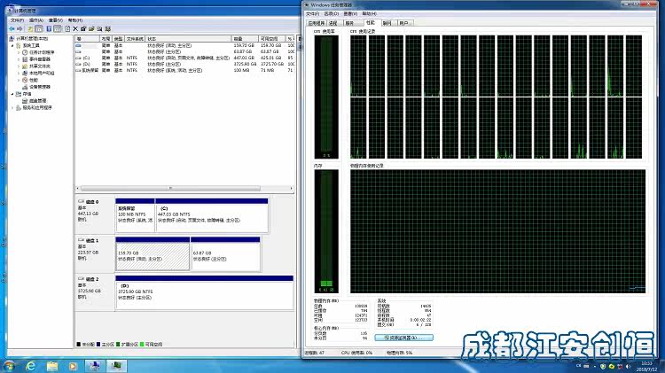Switch to 应用程序 tab in Task Manager
Screen dimensions: 665x373
(x=316, y=23)
